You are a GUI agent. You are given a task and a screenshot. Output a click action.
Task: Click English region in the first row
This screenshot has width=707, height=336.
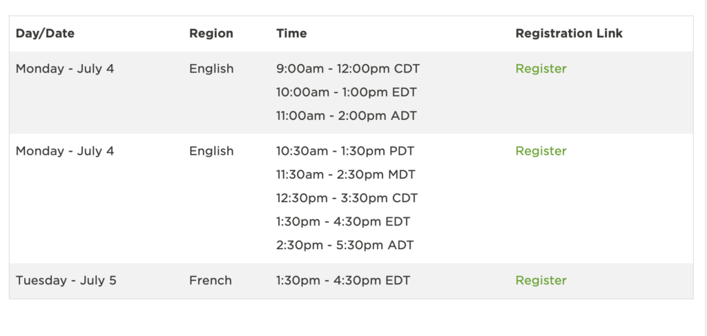click(x=211, y=69)
